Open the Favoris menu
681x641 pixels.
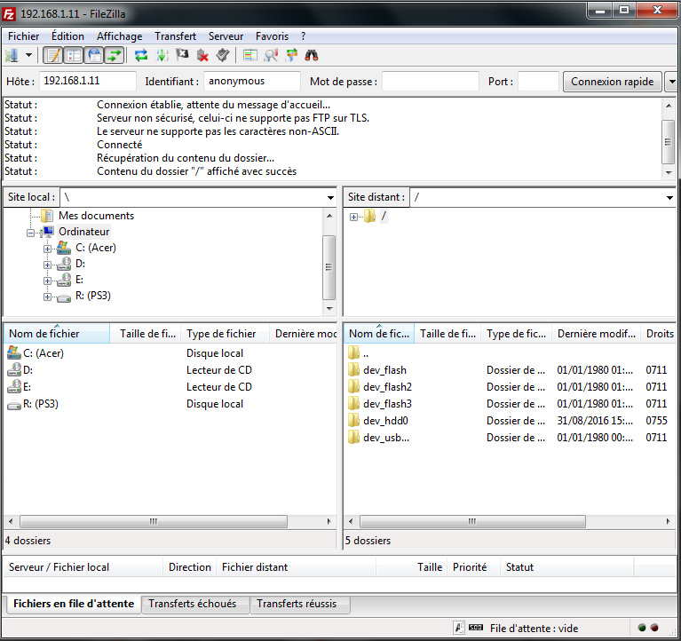272,36
